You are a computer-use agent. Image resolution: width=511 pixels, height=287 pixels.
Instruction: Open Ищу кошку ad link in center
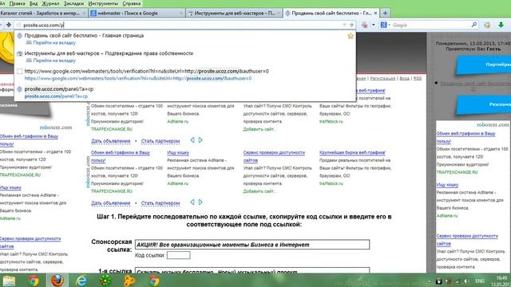click(x=178, y=152)
